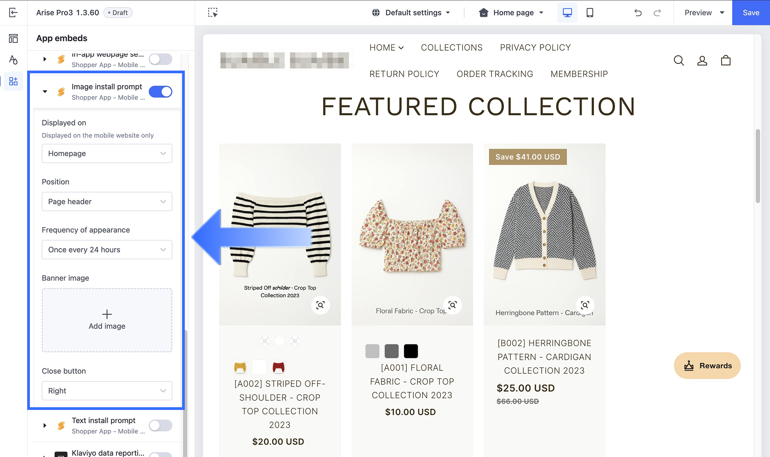Click the exit editor icon

pos(13,13)
